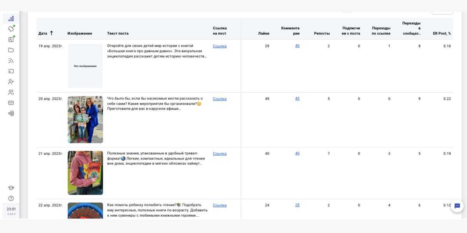Sort by the ER Post, % column header
This screenshot has height=233, width=467.
[x=442, y=33]
